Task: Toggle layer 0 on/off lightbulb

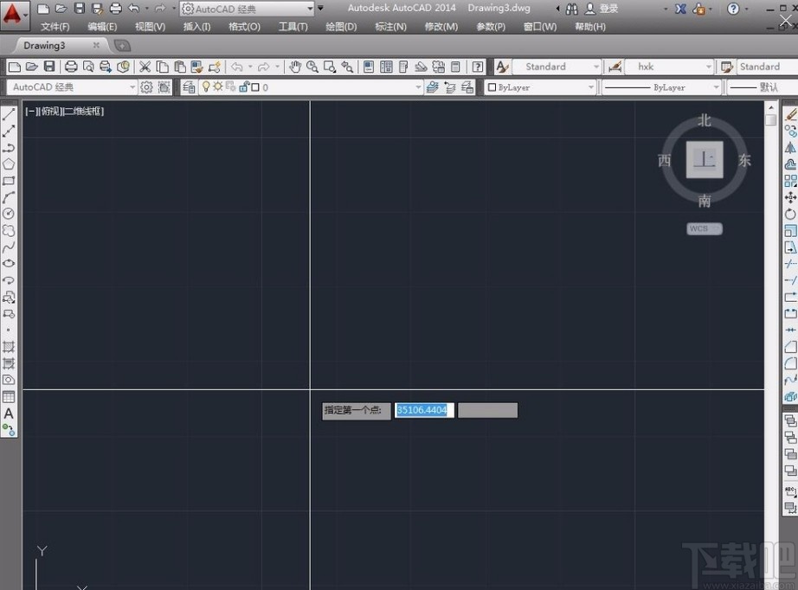Action: (206, 87)
